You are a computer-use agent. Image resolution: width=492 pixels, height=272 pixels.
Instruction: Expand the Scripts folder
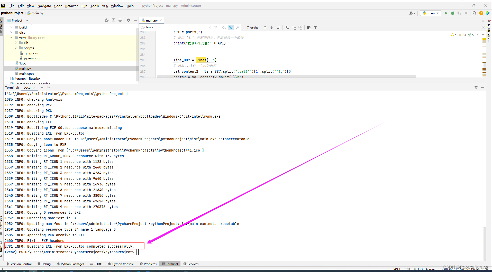coord(16,48)
